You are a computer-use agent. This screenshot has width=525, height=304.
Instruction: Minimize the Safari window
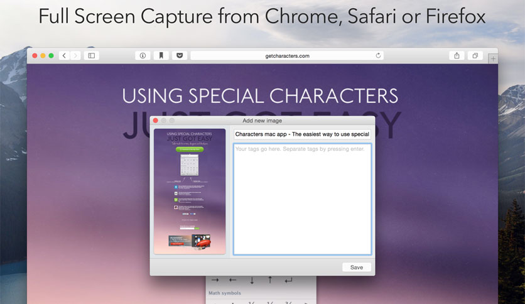43,55
